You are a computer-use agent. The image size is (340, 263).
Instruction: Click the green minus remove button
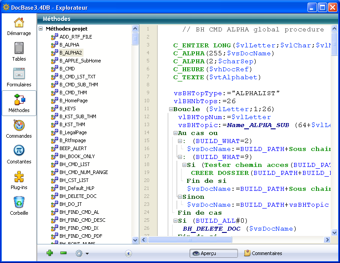point(63,253)
